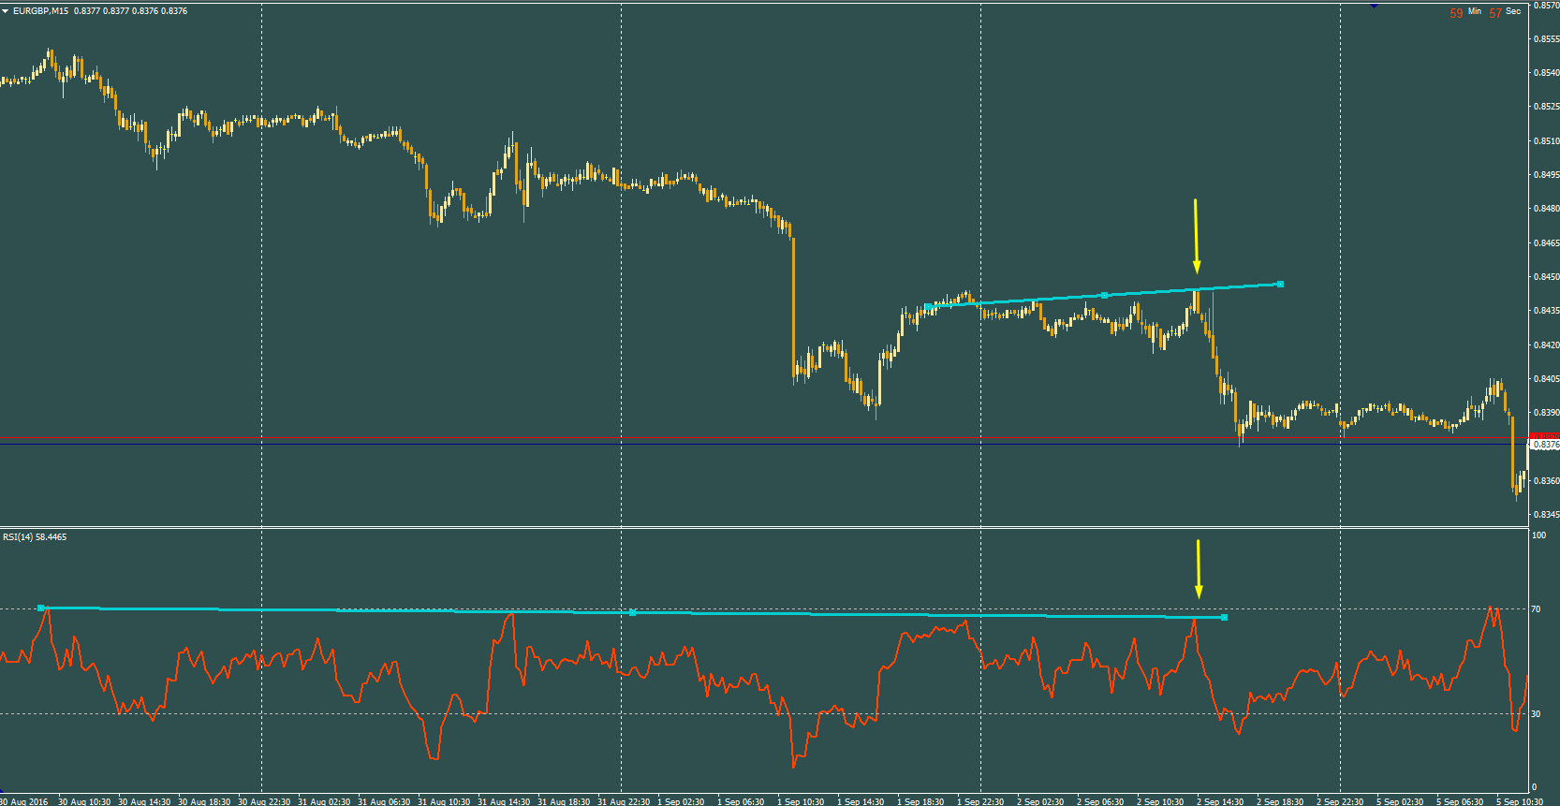Viewport: 1560px width, 806px height.
Task: Click the '1 Sep 10:30' time axis label
Action: point(801,801)
